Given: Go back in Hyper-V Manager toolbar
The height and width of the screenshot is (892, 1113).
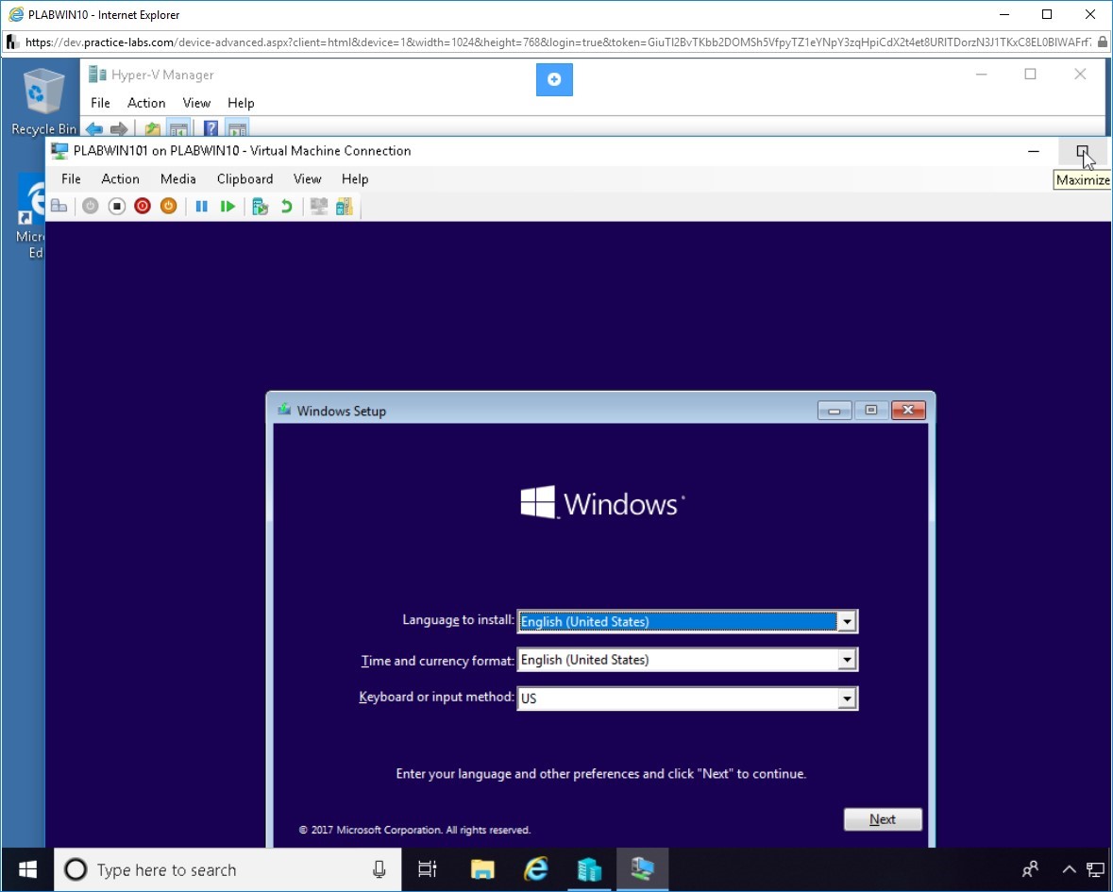Looking at the screenshot, I should 93,129.
